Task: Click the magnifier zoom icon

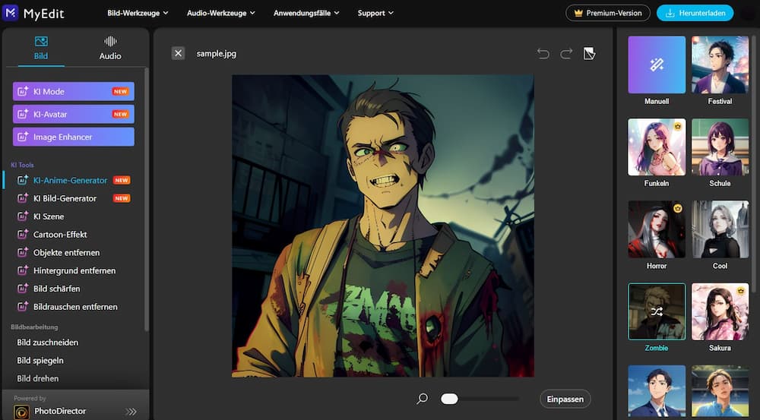Action: (x=423, y=399)
